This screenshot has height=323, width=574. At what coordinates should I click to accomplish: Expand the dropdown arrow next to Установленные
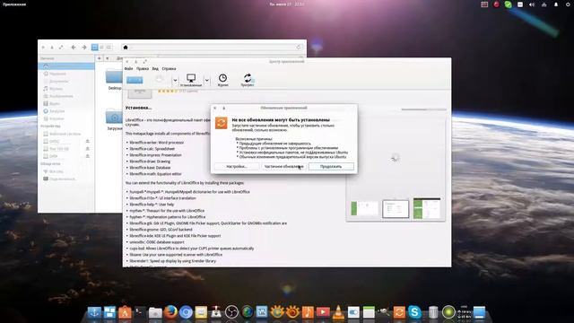207,80
